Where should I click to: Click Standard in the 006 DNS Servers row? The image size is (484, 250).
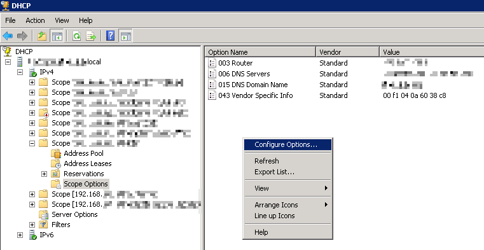point(333,74)
